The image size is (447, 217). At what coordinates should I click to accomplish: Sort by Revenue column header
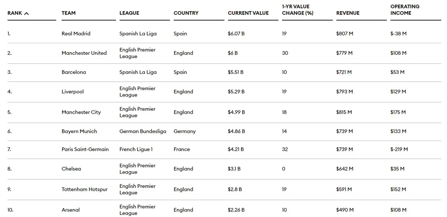coord(347,13)
